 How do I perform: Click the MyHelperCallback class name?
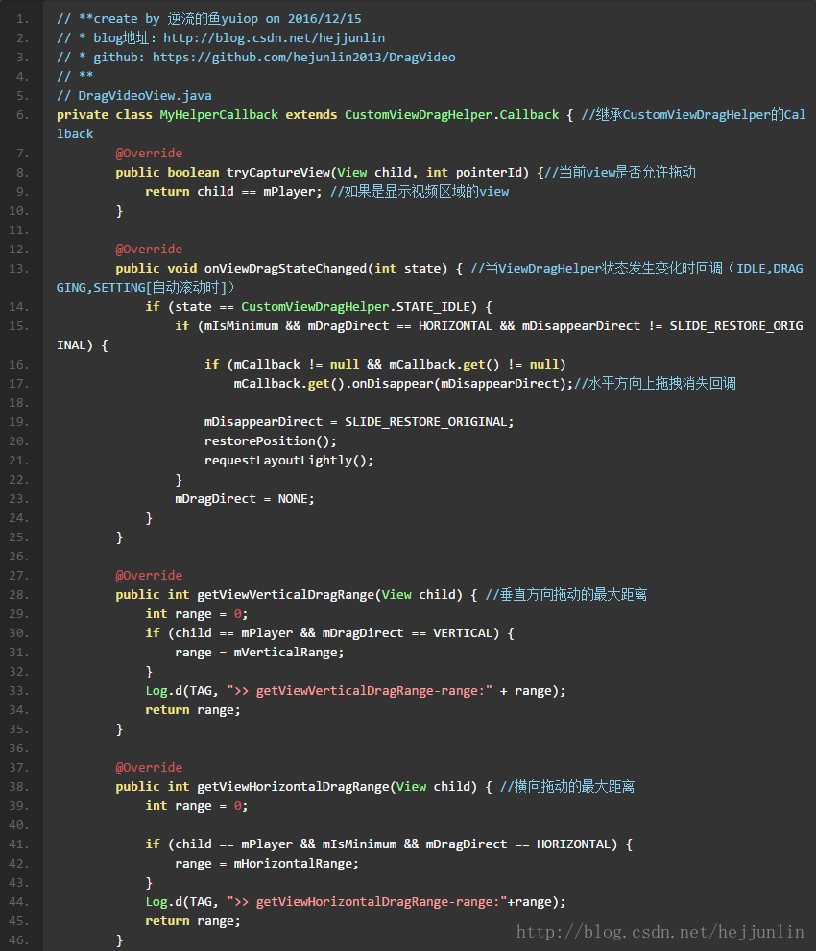219,114
